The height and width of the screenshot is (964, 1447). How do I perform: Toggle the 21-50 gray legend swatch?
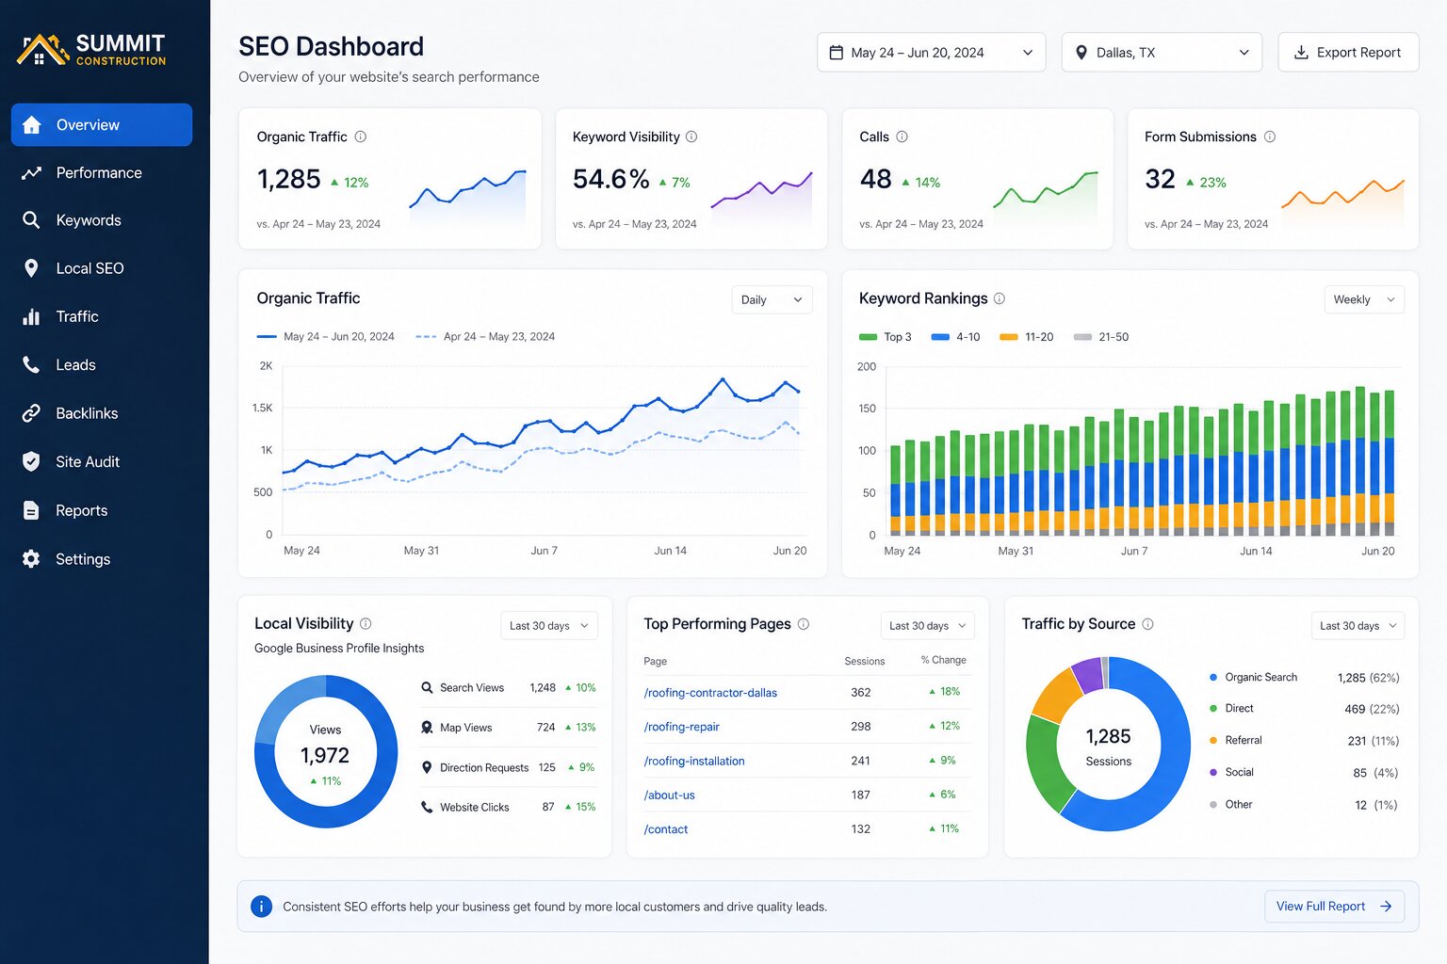[x=1082, y=337]
